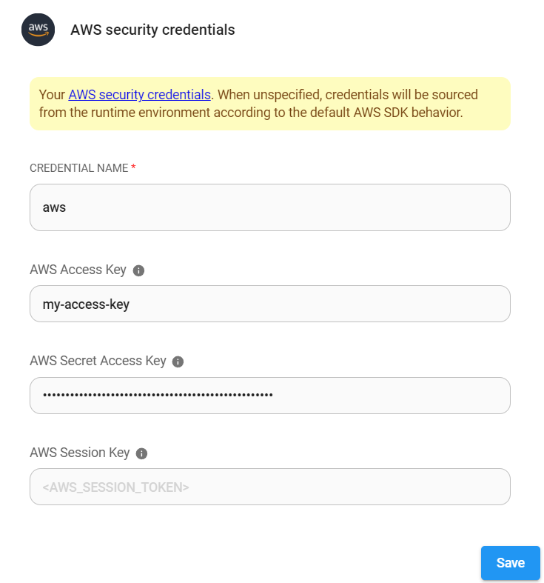Click the AWS Session Key label

coord(80,453)
